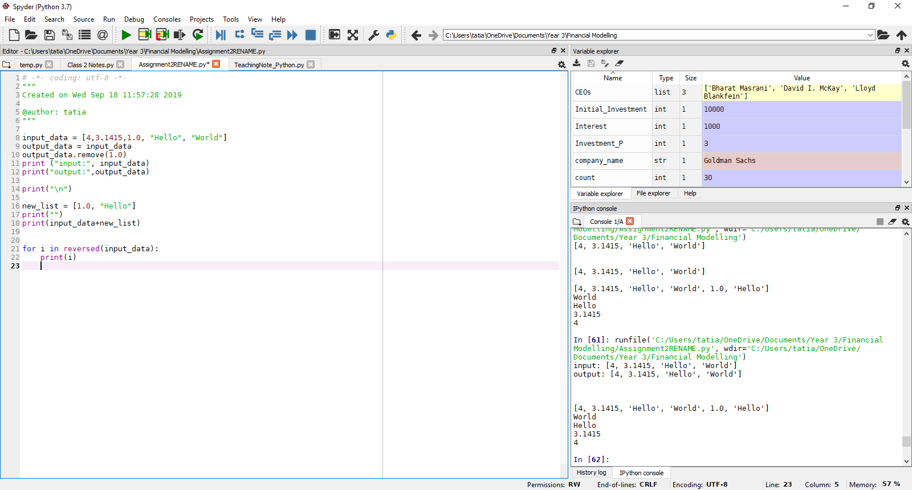Expand the working directory path dropdown
Image resolution: width=912 pixels, height=490 pixels.
[870, 35]
